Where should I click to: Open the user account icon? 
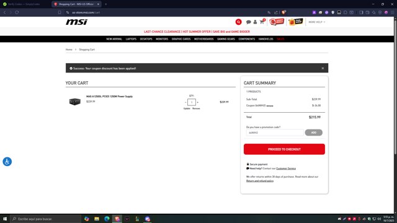255,22
